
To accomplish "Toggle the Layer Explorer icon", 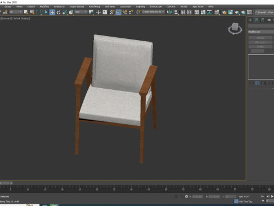I will (x=190, y=12).
